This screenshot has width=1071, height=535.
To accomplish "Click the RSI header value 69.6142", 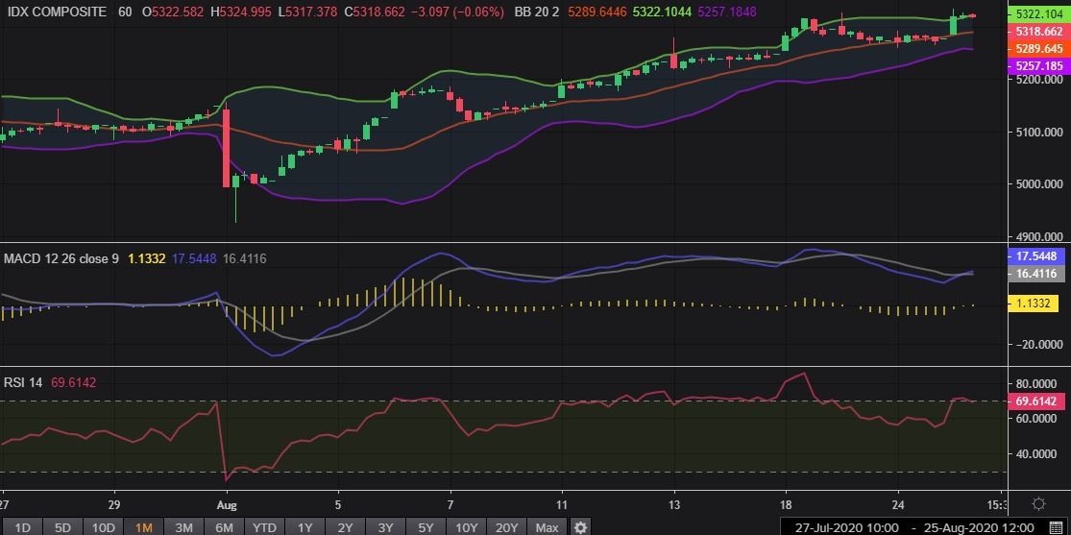I will coord(72,382).
